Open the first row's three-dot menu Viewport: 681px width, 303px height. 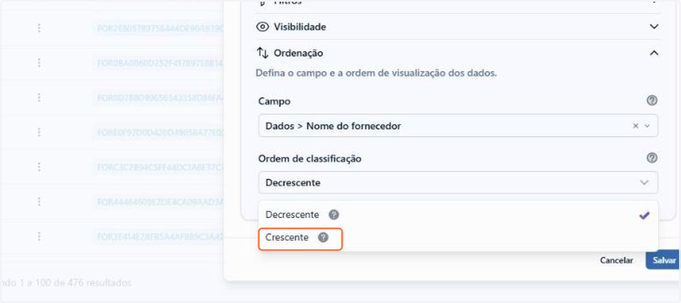(x=39, y=28)
